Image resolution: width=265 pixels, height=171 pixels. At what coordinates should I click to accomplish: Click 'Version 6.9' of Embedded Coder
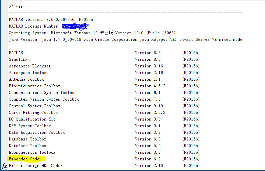[x=148, y=159]
